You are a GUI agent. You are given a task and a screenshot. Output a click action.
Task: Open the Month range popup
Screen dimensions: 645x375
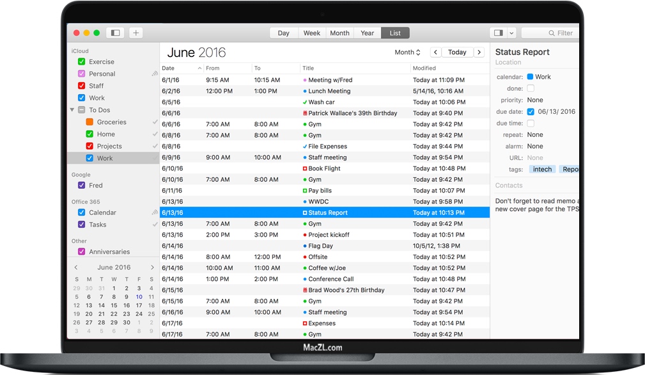click(x=407, y=52)
